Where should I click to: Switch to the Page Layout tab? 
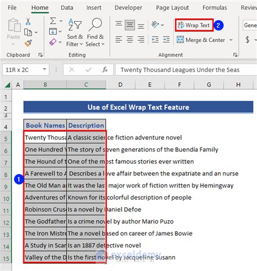click(172, 8)
